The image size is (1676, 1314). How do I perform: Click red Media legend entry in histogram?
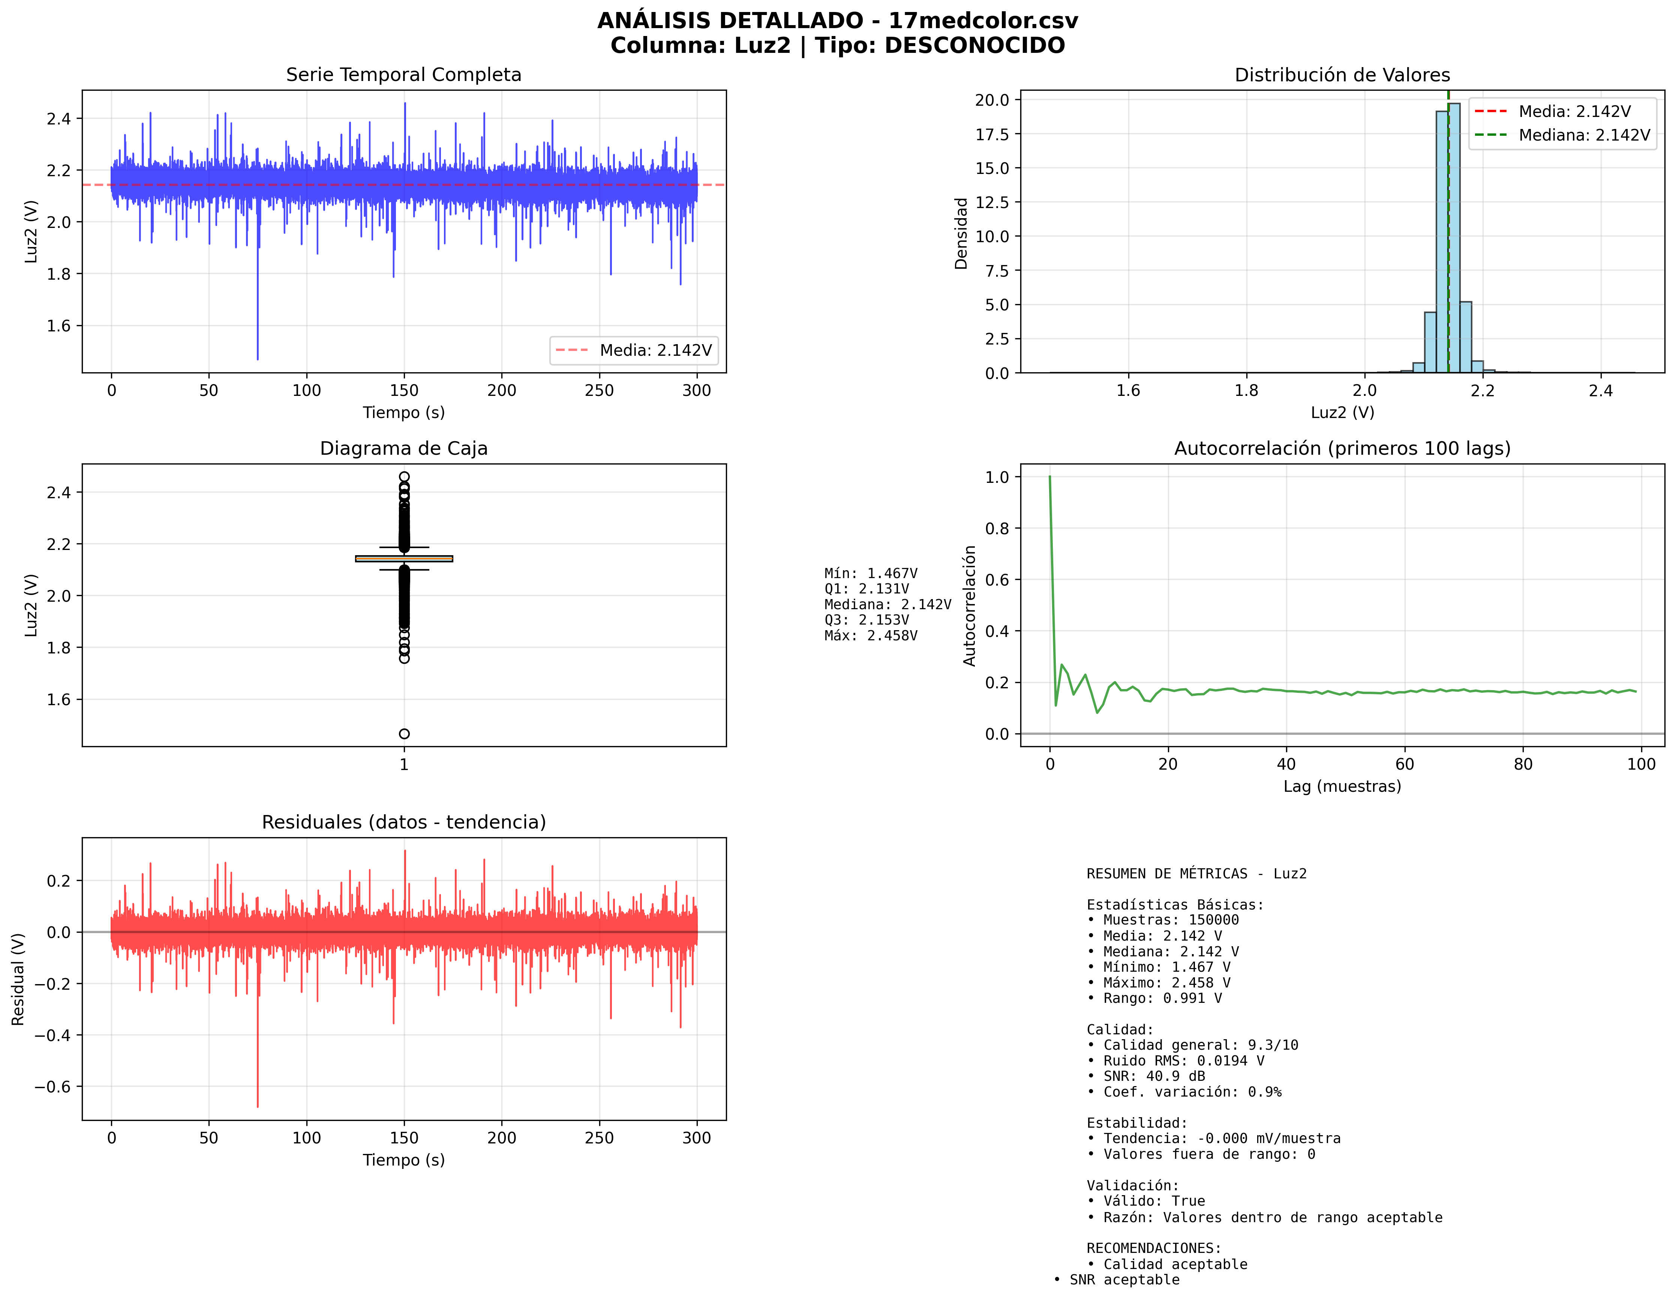point(1562,112)
